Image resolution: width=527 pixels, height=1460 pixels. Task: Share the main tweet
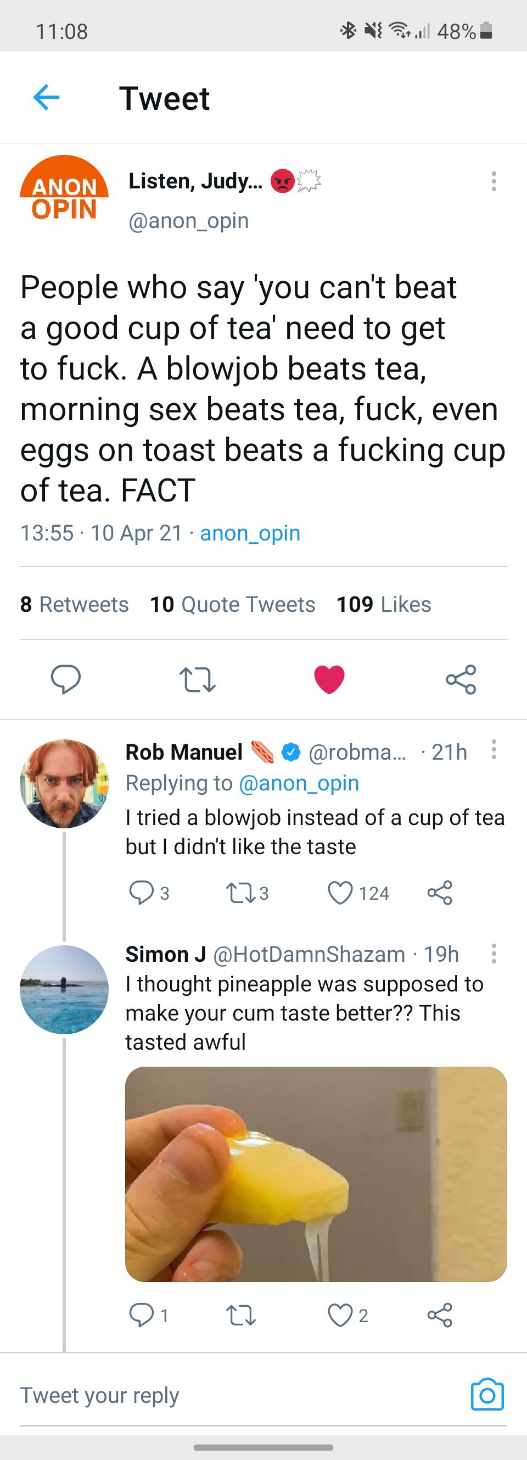[x=461, y=679]
